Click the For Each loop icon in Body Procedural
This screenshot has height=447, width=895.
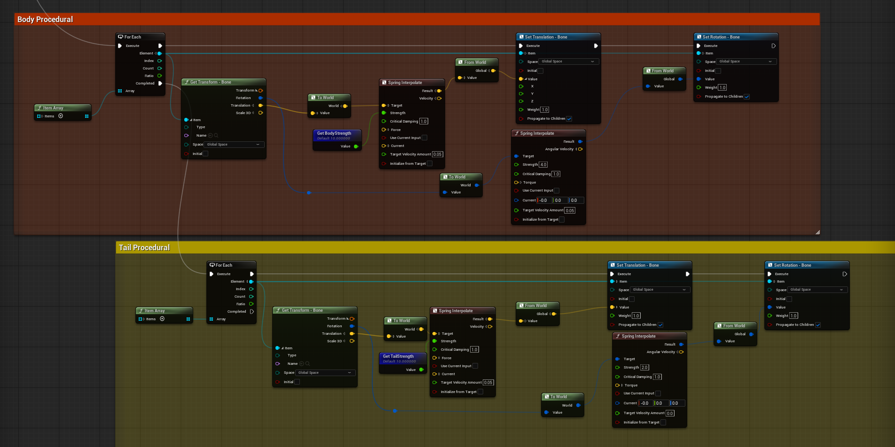click(x=120, y=37)
